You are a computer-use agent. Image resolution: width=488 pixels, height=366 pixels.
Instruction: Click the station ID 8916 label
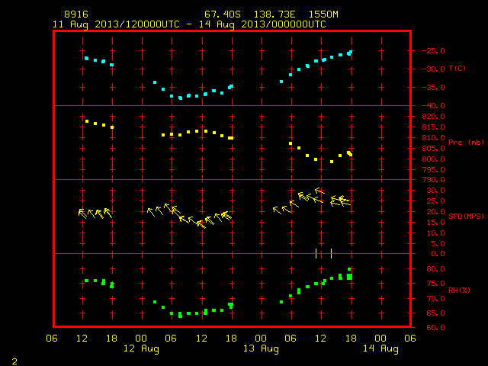(x=76, y=14)
